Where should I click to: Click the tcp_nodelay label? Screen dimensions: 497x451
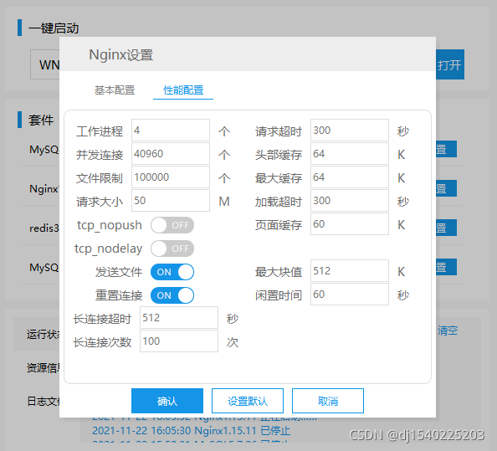(109, 249)
